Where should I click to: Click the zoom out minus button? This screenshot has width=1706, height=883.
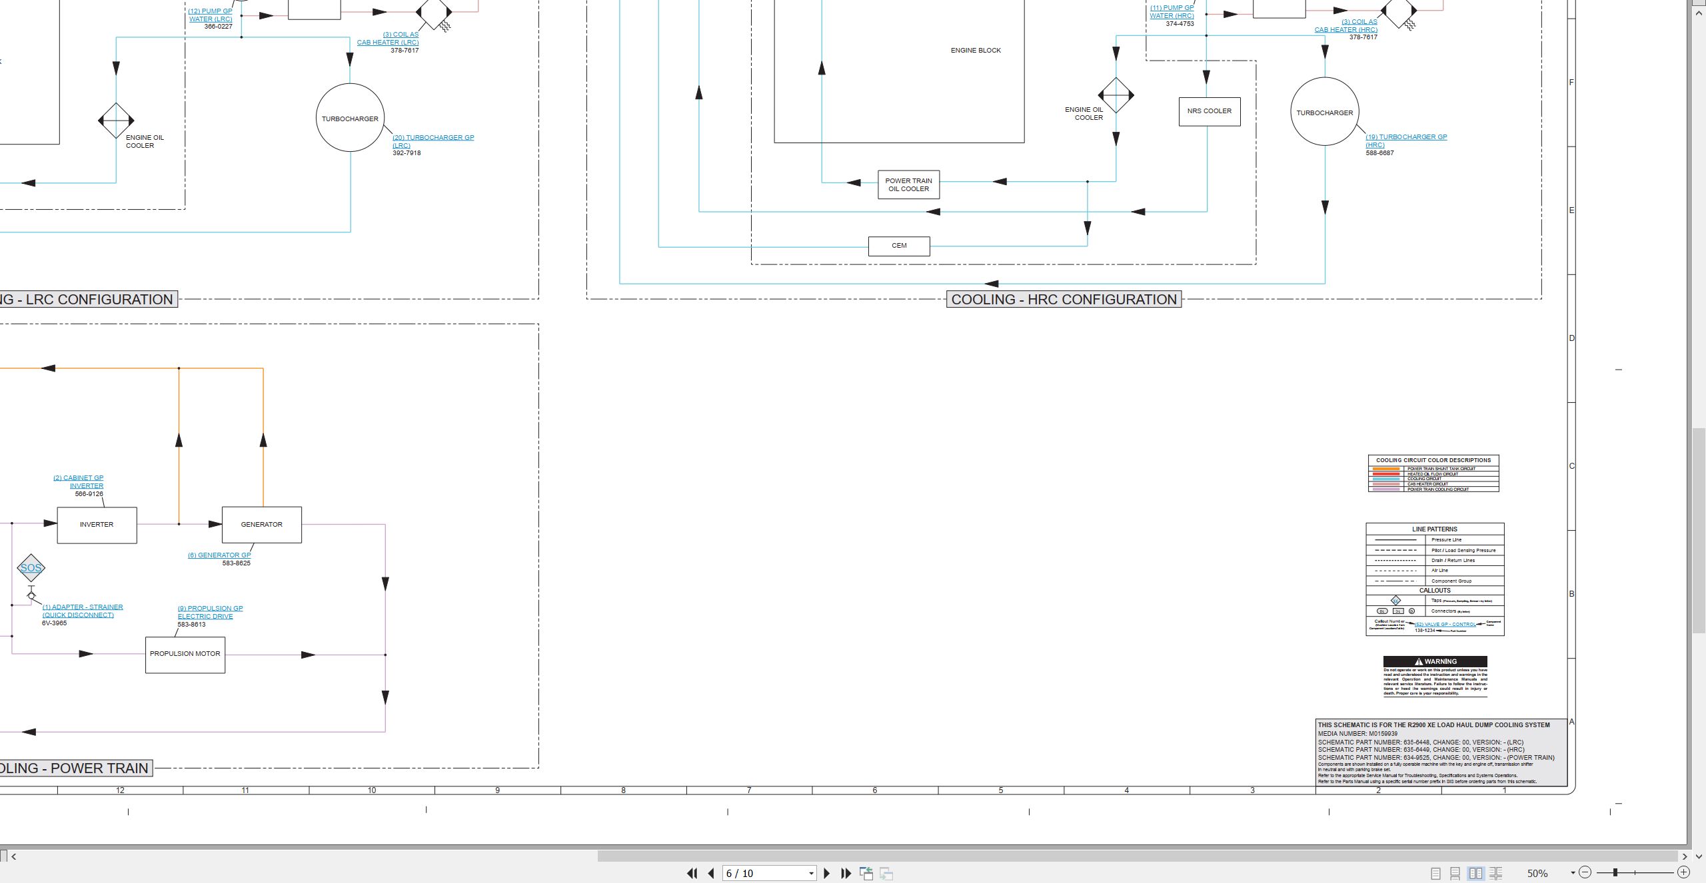[x=1585, y=872]
